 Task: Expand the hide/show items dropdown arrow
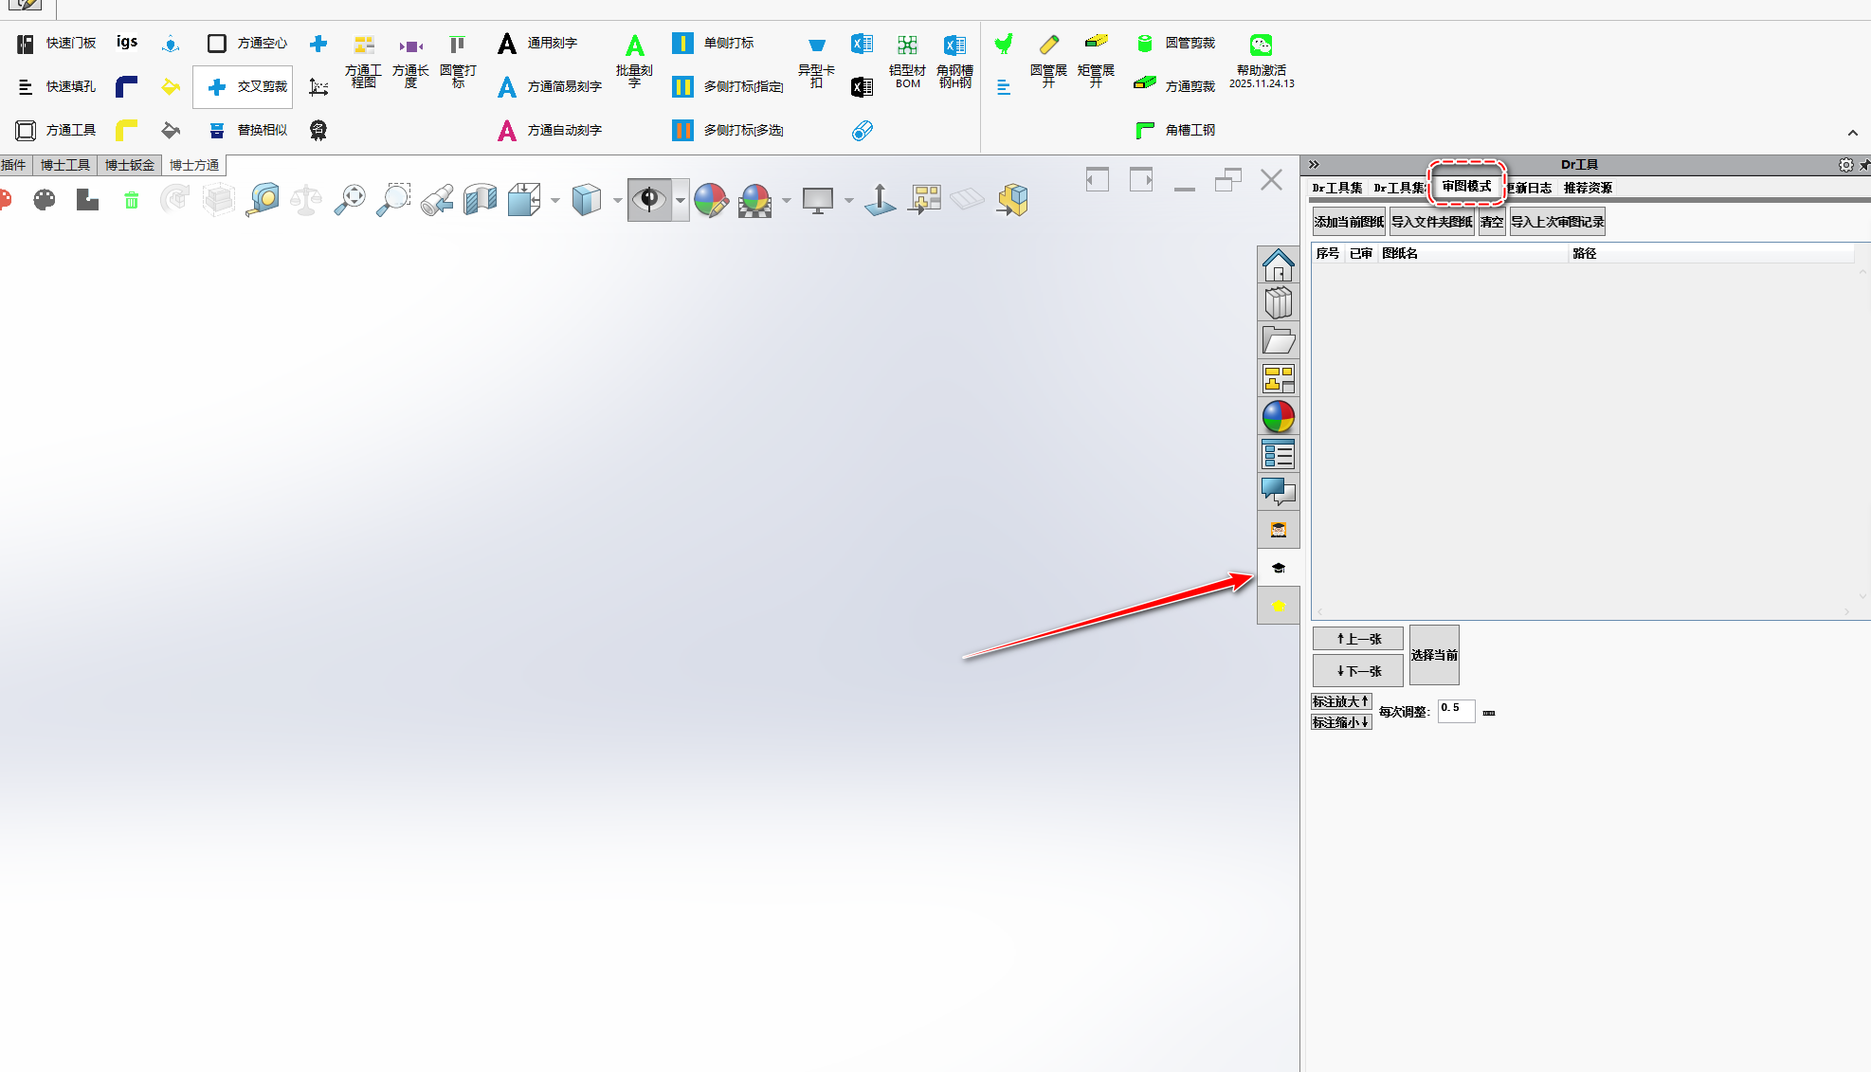[x=681, y=200]
